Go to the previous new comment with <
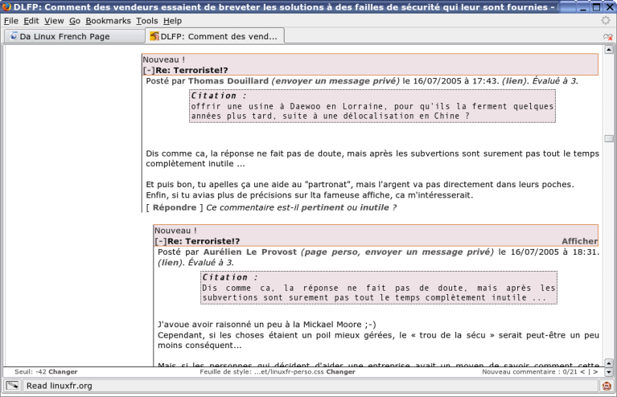Screen dimensions: 617x397 pyautogui.click(x=582, y=372)
